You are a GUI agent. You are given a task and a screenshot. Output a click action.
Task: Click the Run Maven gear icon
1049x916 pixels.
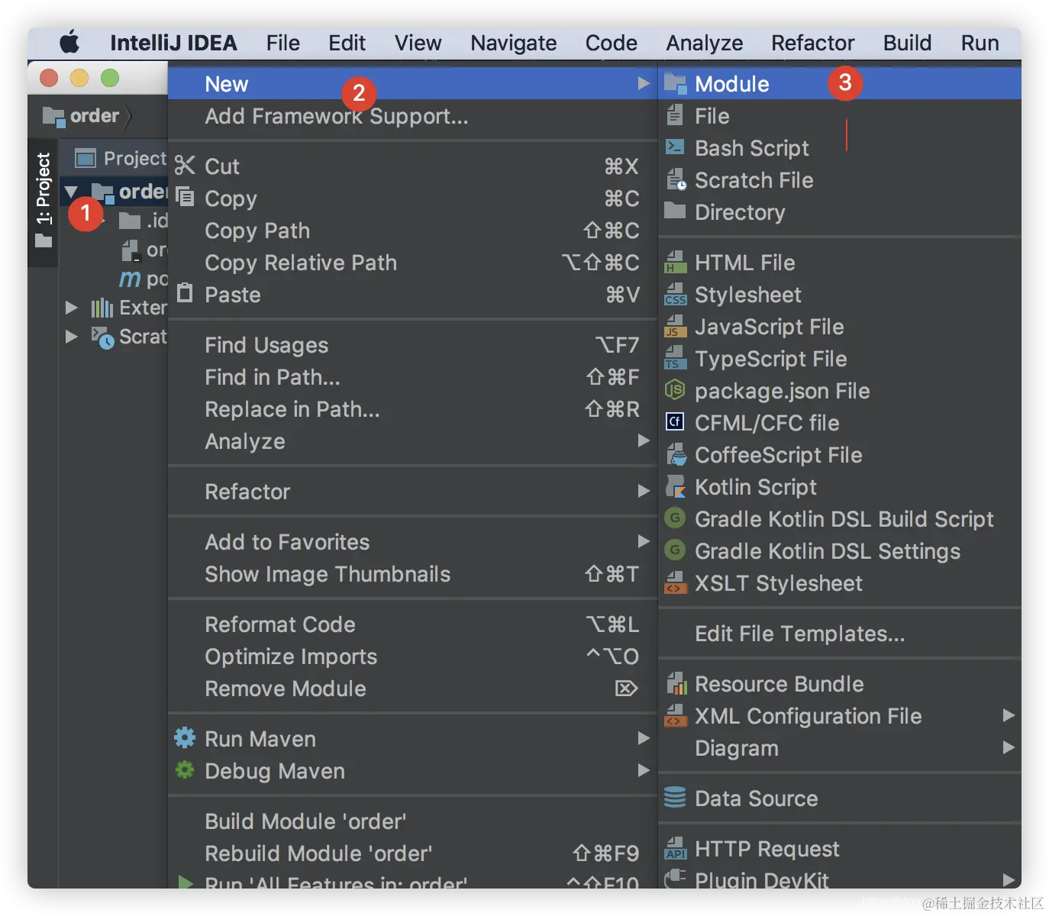[x=185, y=737]
